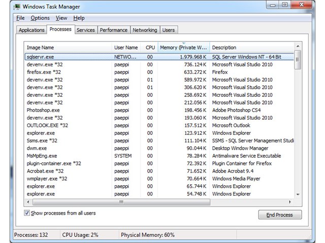325x243 pixels.
Task: Click the horizontal scrollbar left arrow
Action: click(28, 202)
